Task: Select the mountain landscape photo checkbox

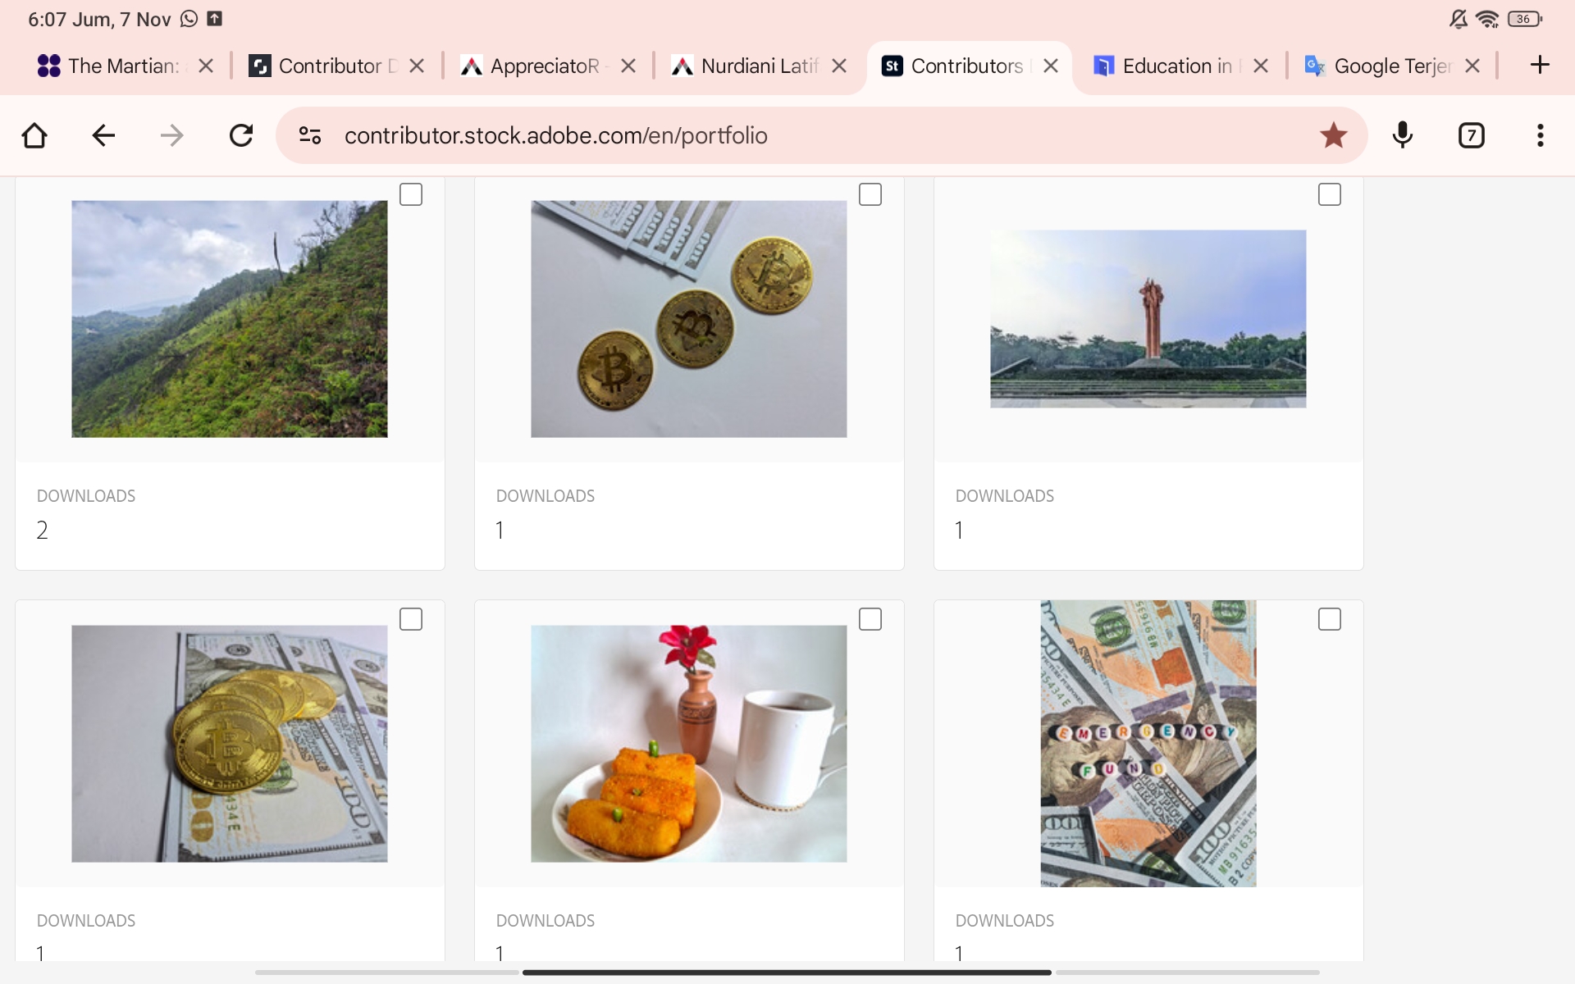Action: tap(410, 194)
